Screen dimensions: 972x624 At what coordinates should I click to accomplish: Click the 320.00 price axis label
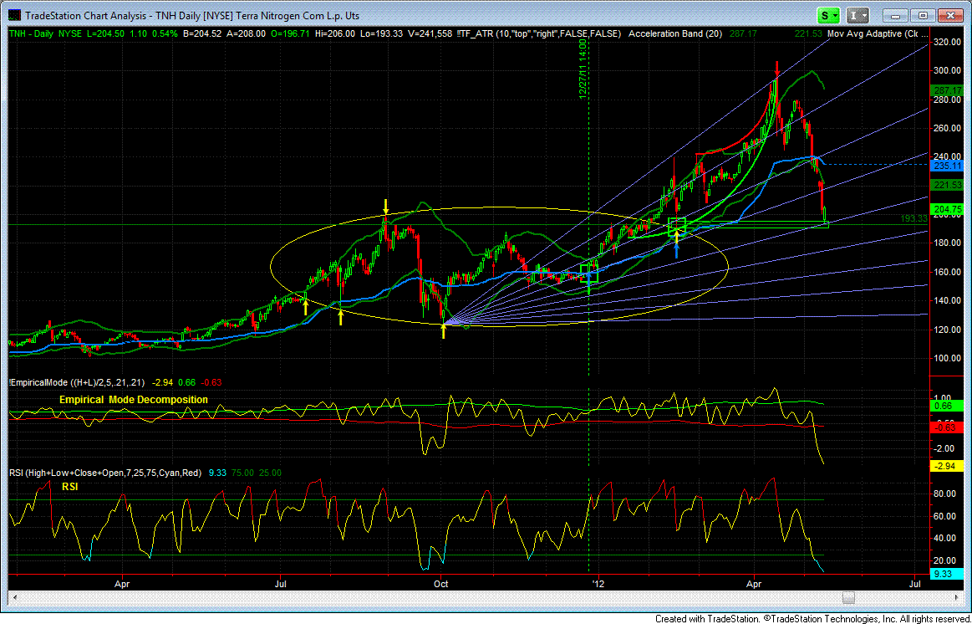pos(949,43)
